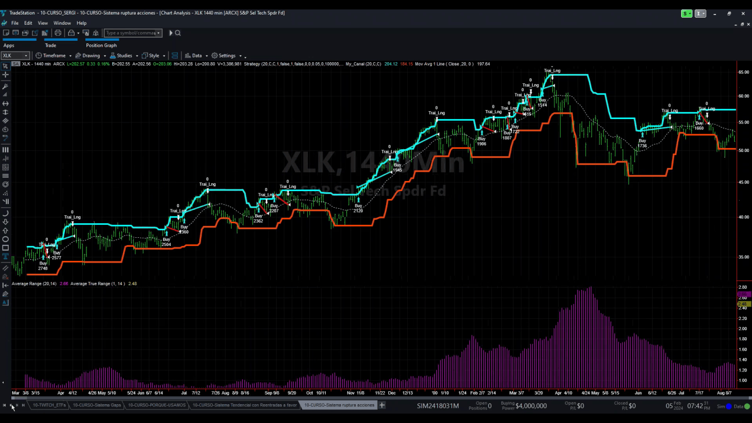Open the Help menu
Image resolution: width=752 pixels, height=423 pixels.
click(82, 23)
